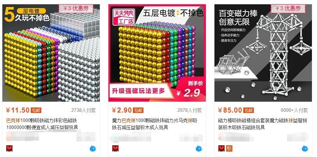This screenshot has width=317, height=157.
Task: Click the ¥2.90 price text
Action: (x=122, y=110)
